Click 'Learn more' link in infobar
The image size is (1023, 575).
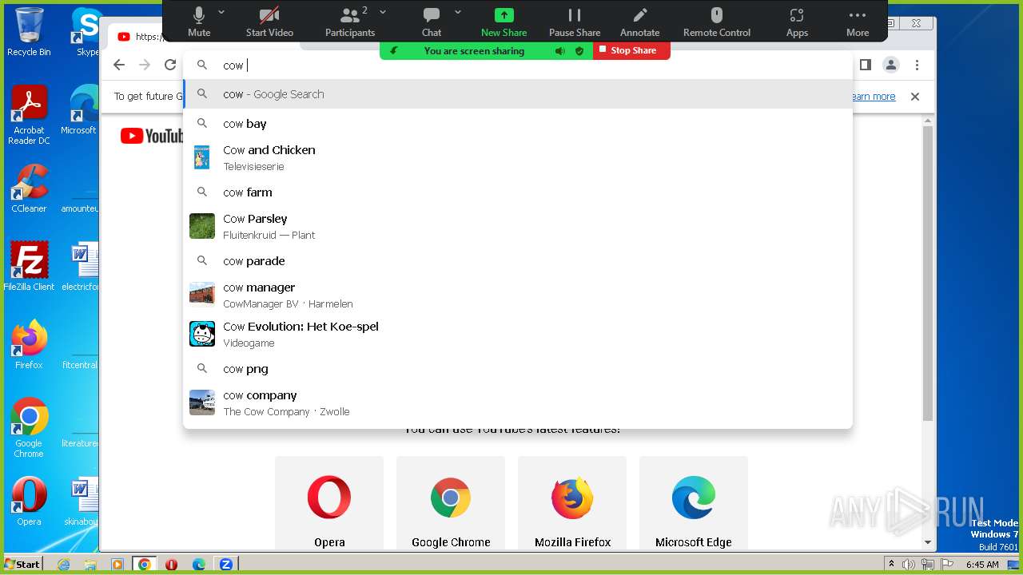click(x=874, y=97)
